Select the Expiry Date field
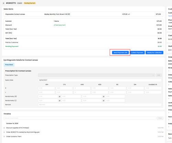Viewport: 172px width, 143px height. pyautogui.click(x=100, y=80)
